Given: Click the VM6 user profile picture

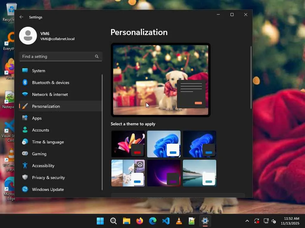Looking at the screenshot, I should pyautogui.click(x=28, y=36).
